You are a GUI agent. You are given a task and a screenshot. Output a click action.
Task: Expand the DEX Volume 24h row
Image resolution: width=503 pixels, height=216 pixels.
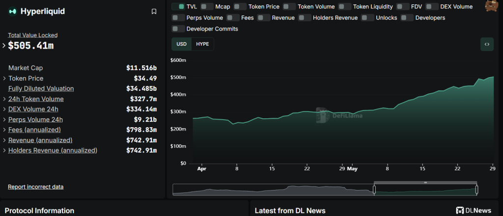tap(4, 109)
